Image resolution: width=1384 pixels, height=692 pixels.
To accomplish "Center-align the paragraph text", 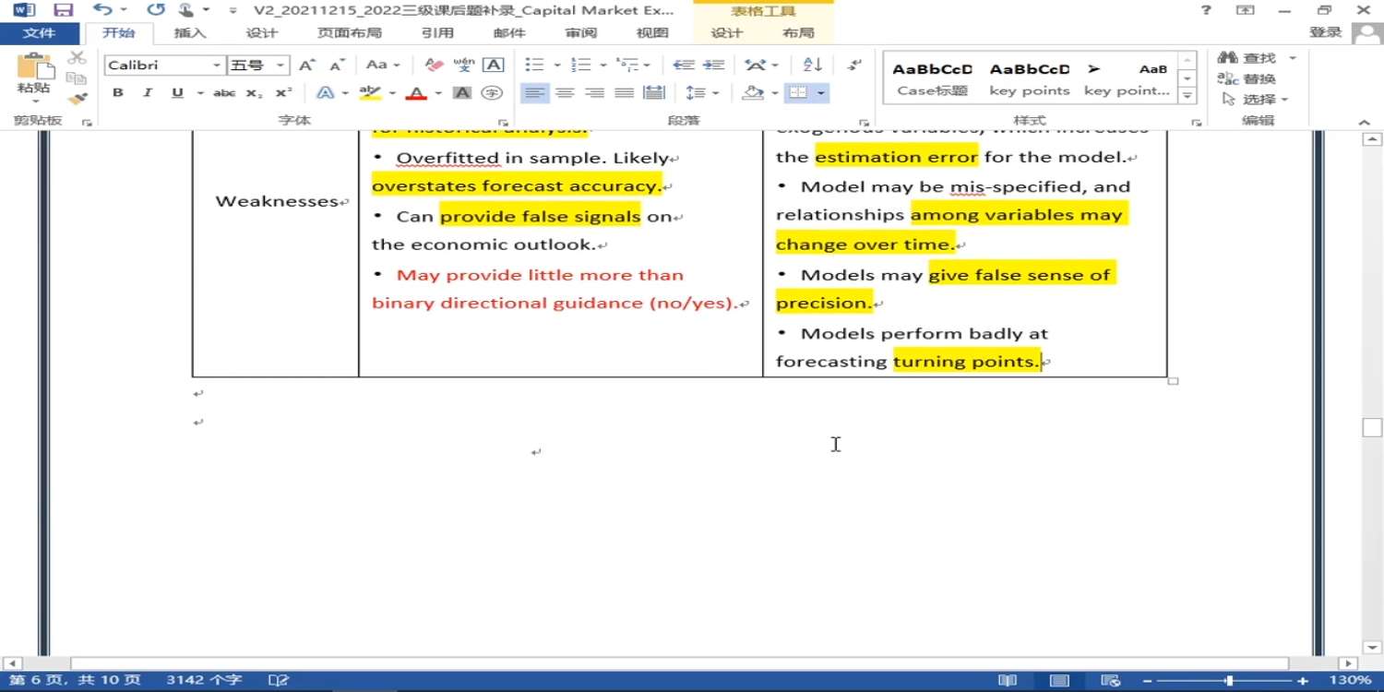I will (x=565, y=93).
